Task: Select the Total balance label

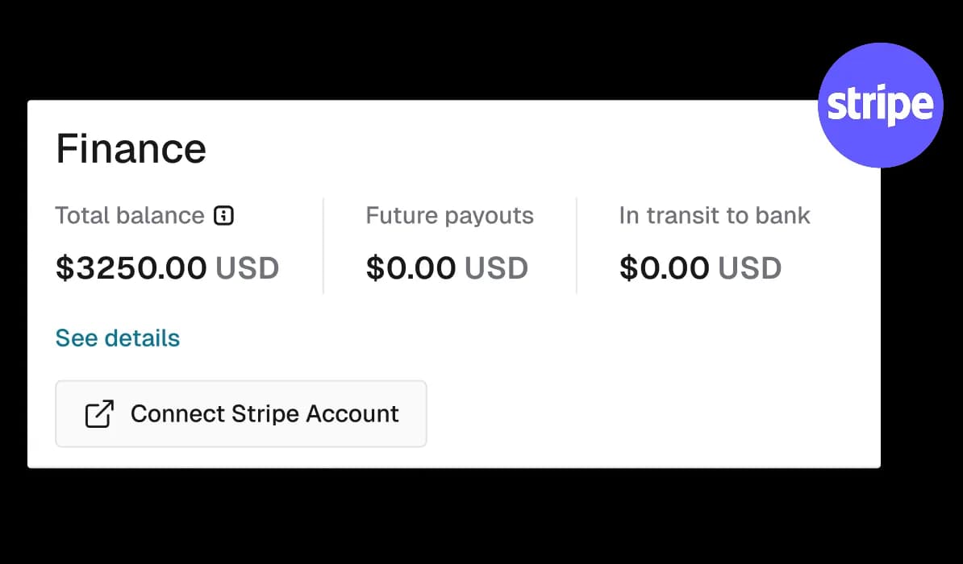Action: click(129, 215)
